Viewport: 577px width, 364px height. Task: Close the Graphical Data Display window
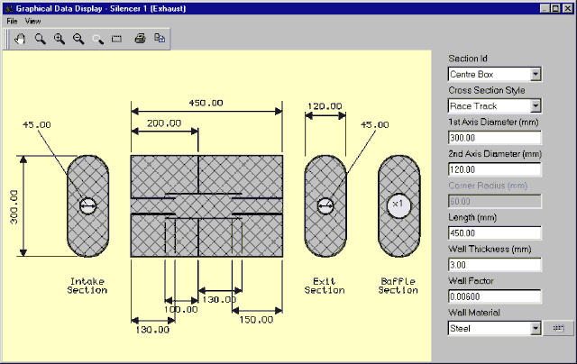(x=568, y=8)
